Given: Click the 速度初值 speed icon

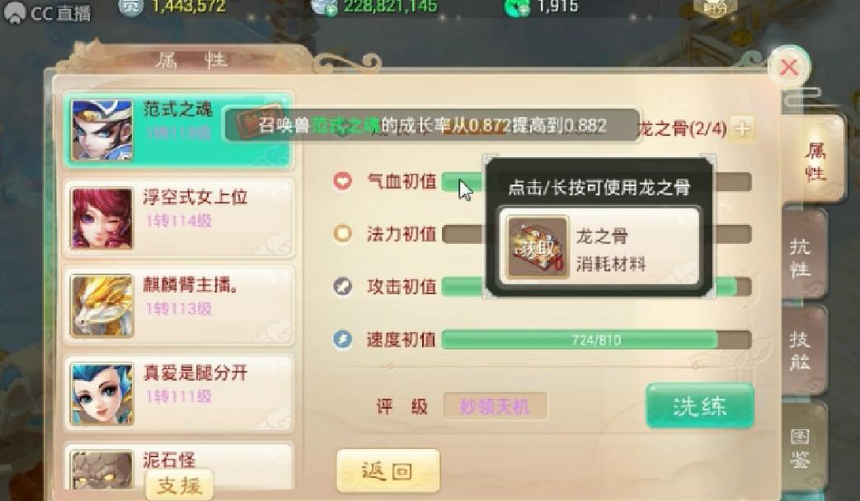Looking at the screenshot, I should pyautogui.click(x=343, y=339).
